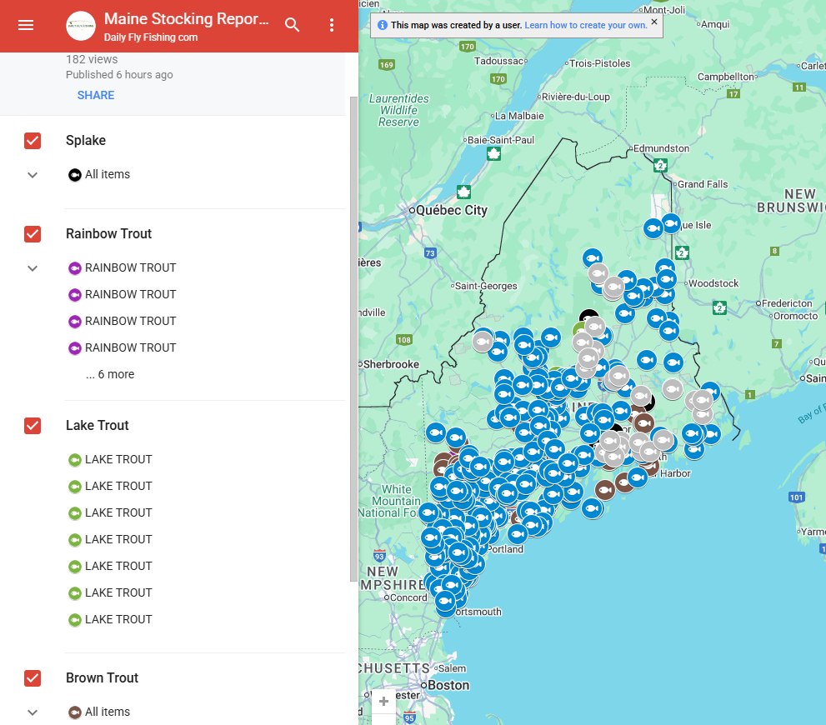Expand the Brown Trout All items chevron

pos(33,712)
